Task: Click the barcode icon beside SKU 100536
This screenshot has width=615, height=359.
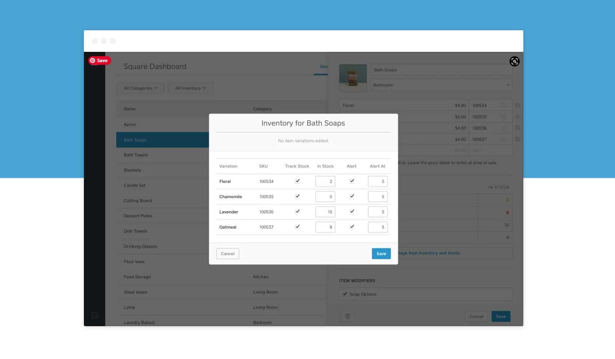Action: (504, 128)
